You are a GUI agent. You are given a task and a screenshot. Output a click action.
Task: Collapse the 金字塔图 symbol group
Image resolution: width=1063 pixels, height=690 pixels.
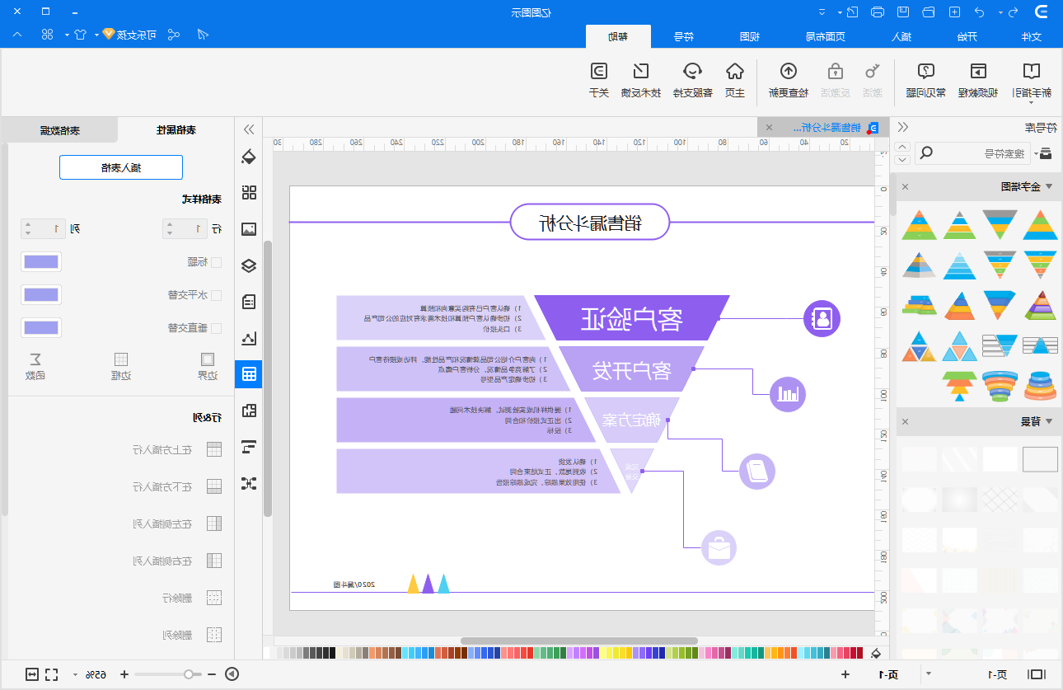point(1049,186)
